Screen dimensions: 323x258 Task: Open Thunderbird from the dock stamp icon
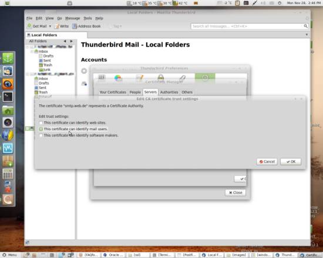click(x=8, y=71)
